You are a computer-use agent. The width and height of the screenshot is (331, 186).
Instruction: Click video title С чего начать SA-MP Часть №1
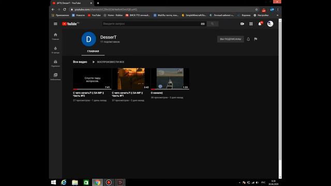pos(127,94)
